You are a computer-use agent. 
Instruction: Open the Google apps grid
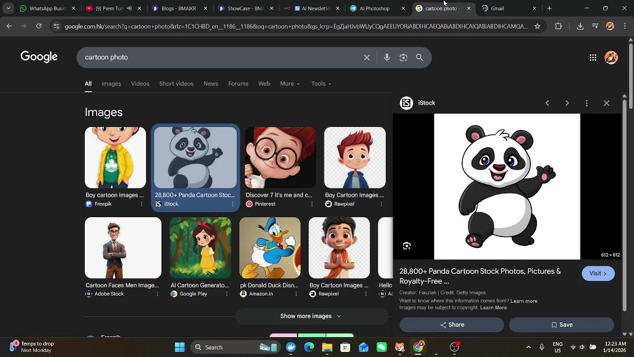point(593,58)
